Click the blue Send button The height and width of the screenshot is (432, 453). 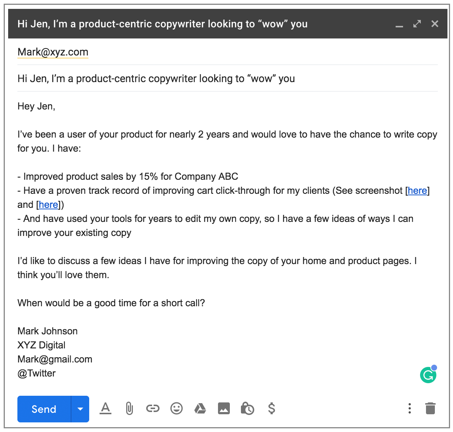[44, 409]
